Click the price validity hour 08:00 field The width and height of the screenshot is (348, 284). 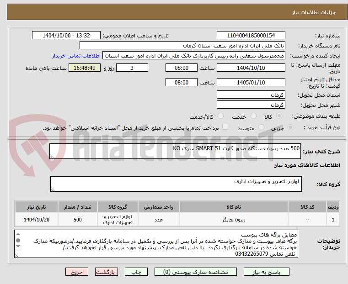182,82
